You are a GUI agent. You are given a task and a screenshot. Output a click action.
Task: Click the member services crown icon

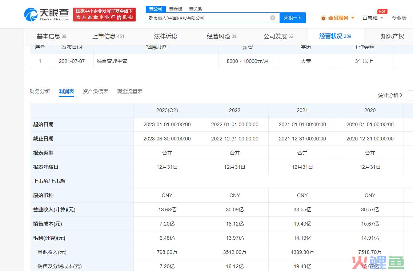(x=323, y=18)
